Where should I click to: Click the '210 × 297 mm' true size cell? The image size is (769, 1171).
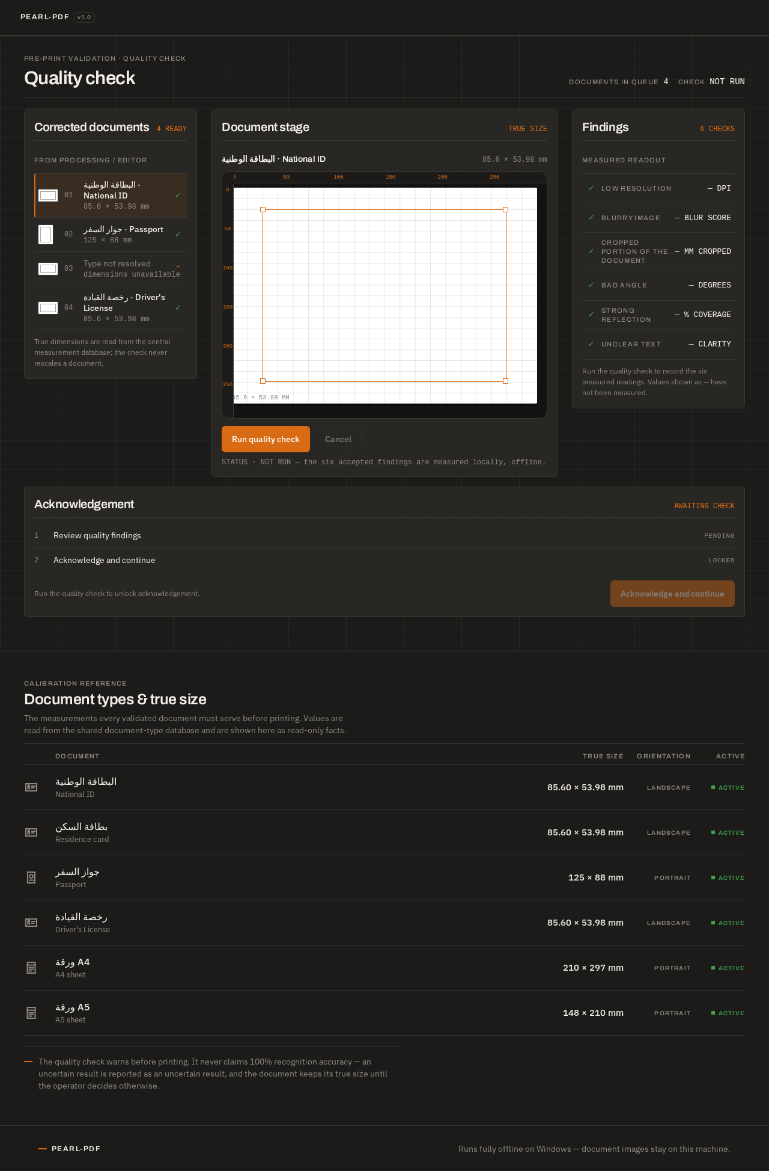click(593, 968)
